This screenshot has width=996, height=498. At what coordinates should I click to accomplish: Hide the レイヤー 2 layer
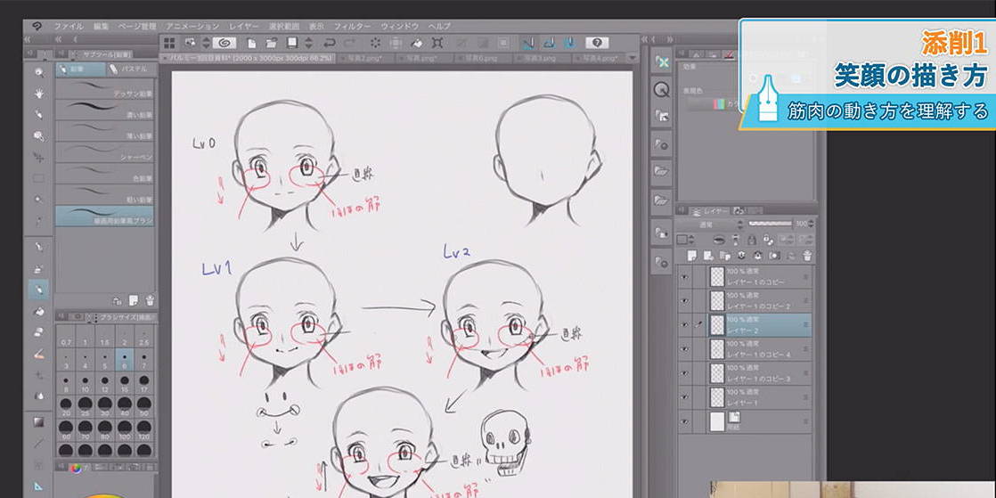pyautogui.click(x=685, y=324)
